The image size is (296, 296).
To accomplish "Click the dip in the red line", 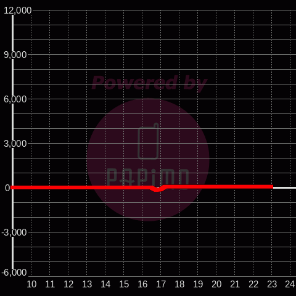I will click(x=157, y=189).
